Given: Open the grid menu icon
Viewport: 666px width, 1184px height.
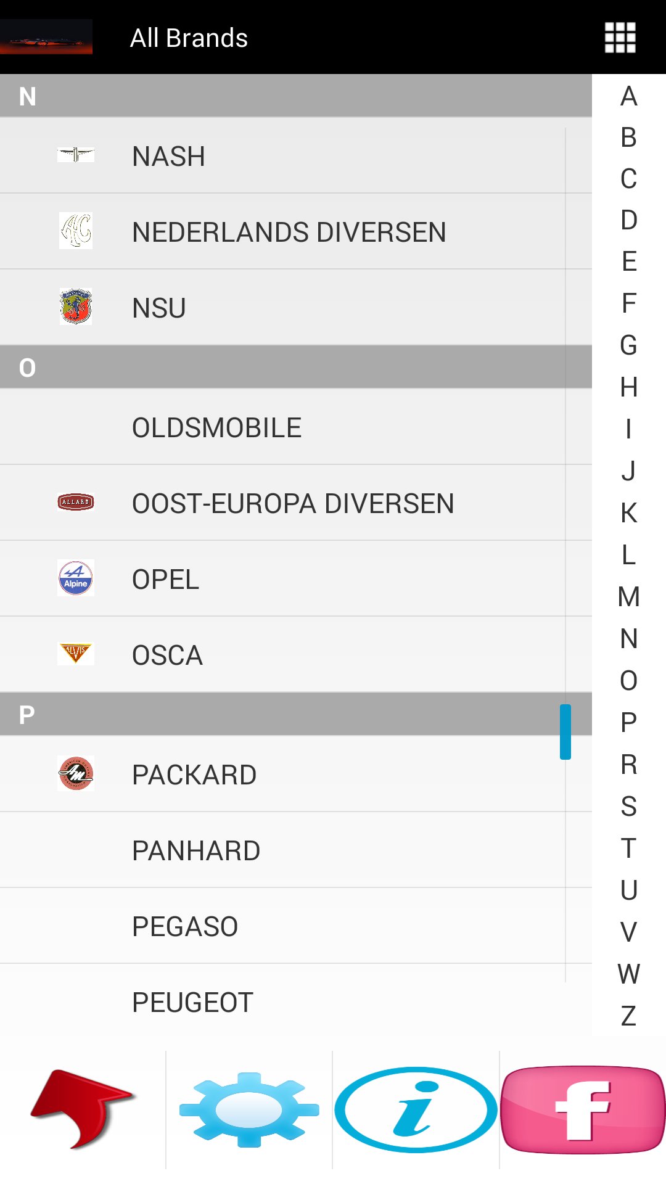Looking at the screenshot, I should [620, 38].
